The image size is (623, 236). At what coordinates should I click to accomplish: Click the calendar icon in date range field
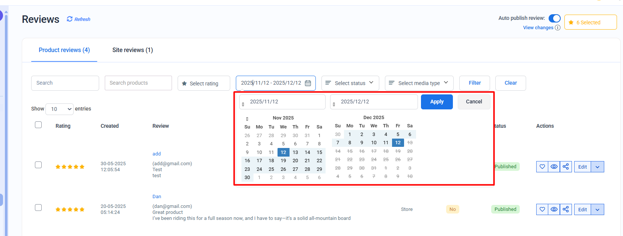point(308,83)
